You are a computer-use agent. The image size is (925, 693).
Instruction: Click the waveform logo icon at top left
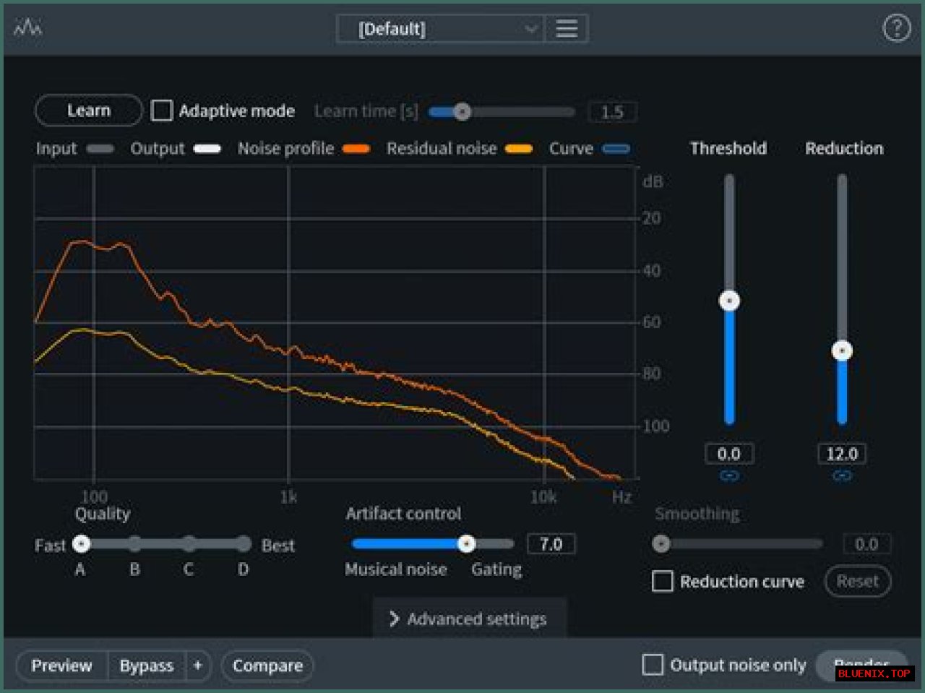(27, 28)
